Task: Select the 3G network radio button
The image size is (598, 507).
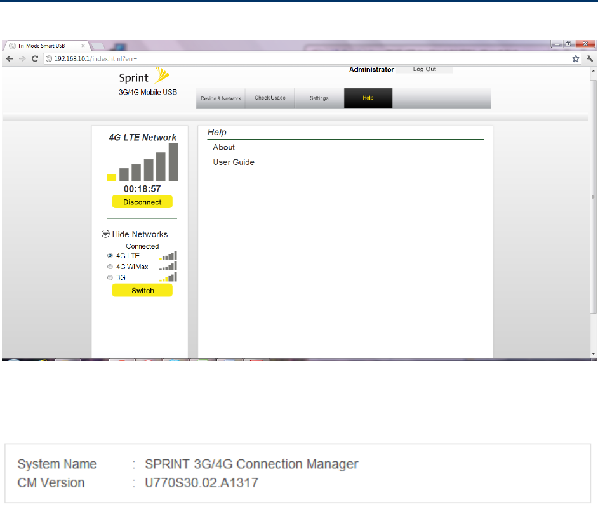Action: pyautogui.click(x=110, y=278)
